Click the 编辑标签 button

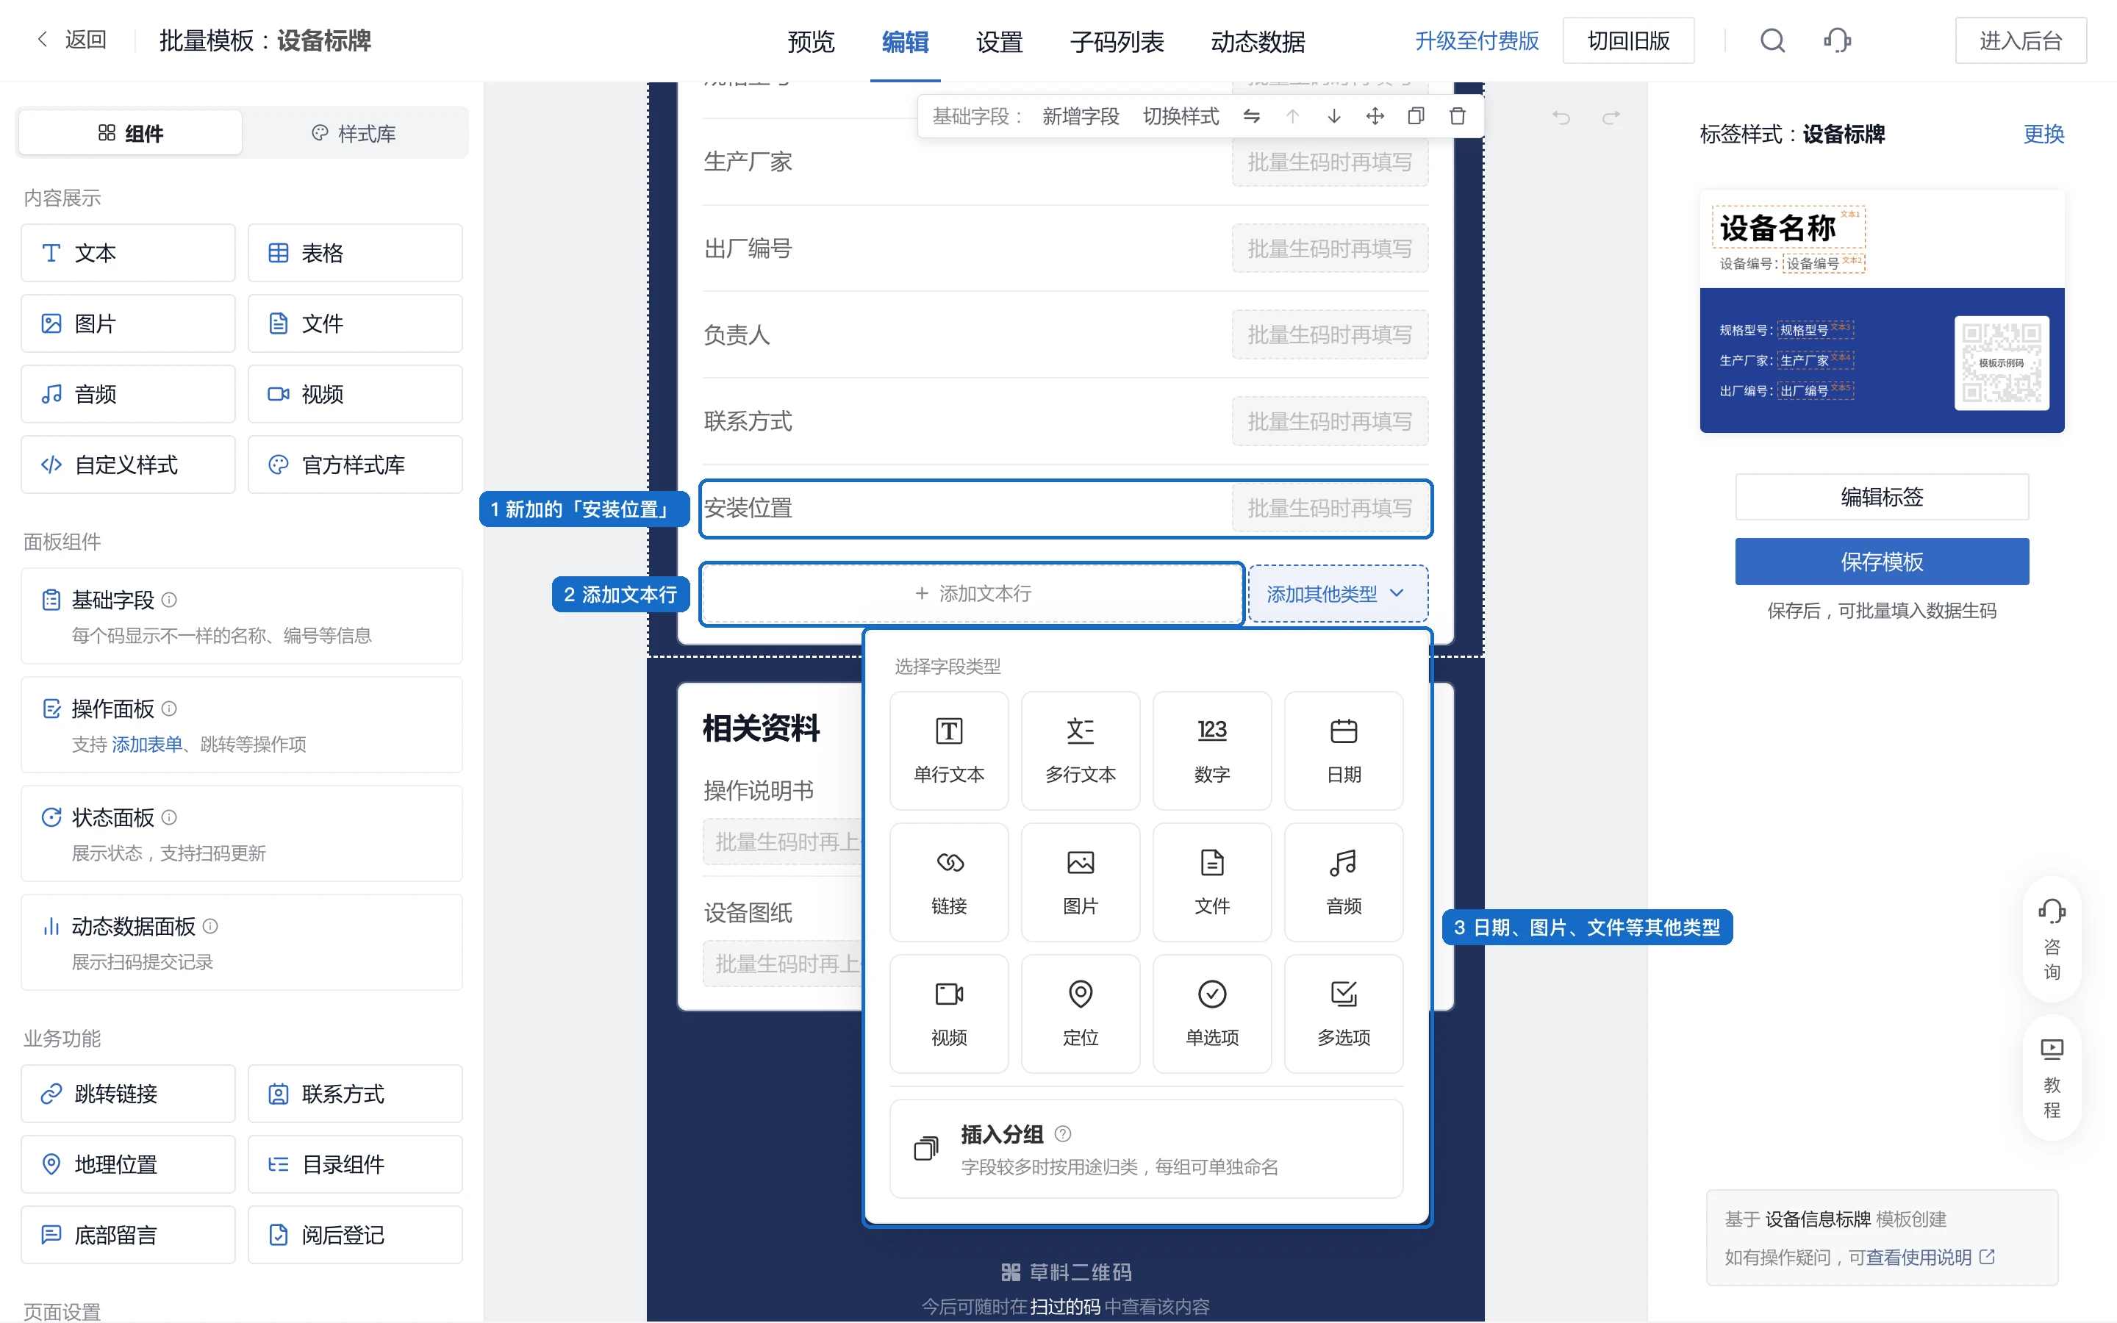pos(1882,497)
